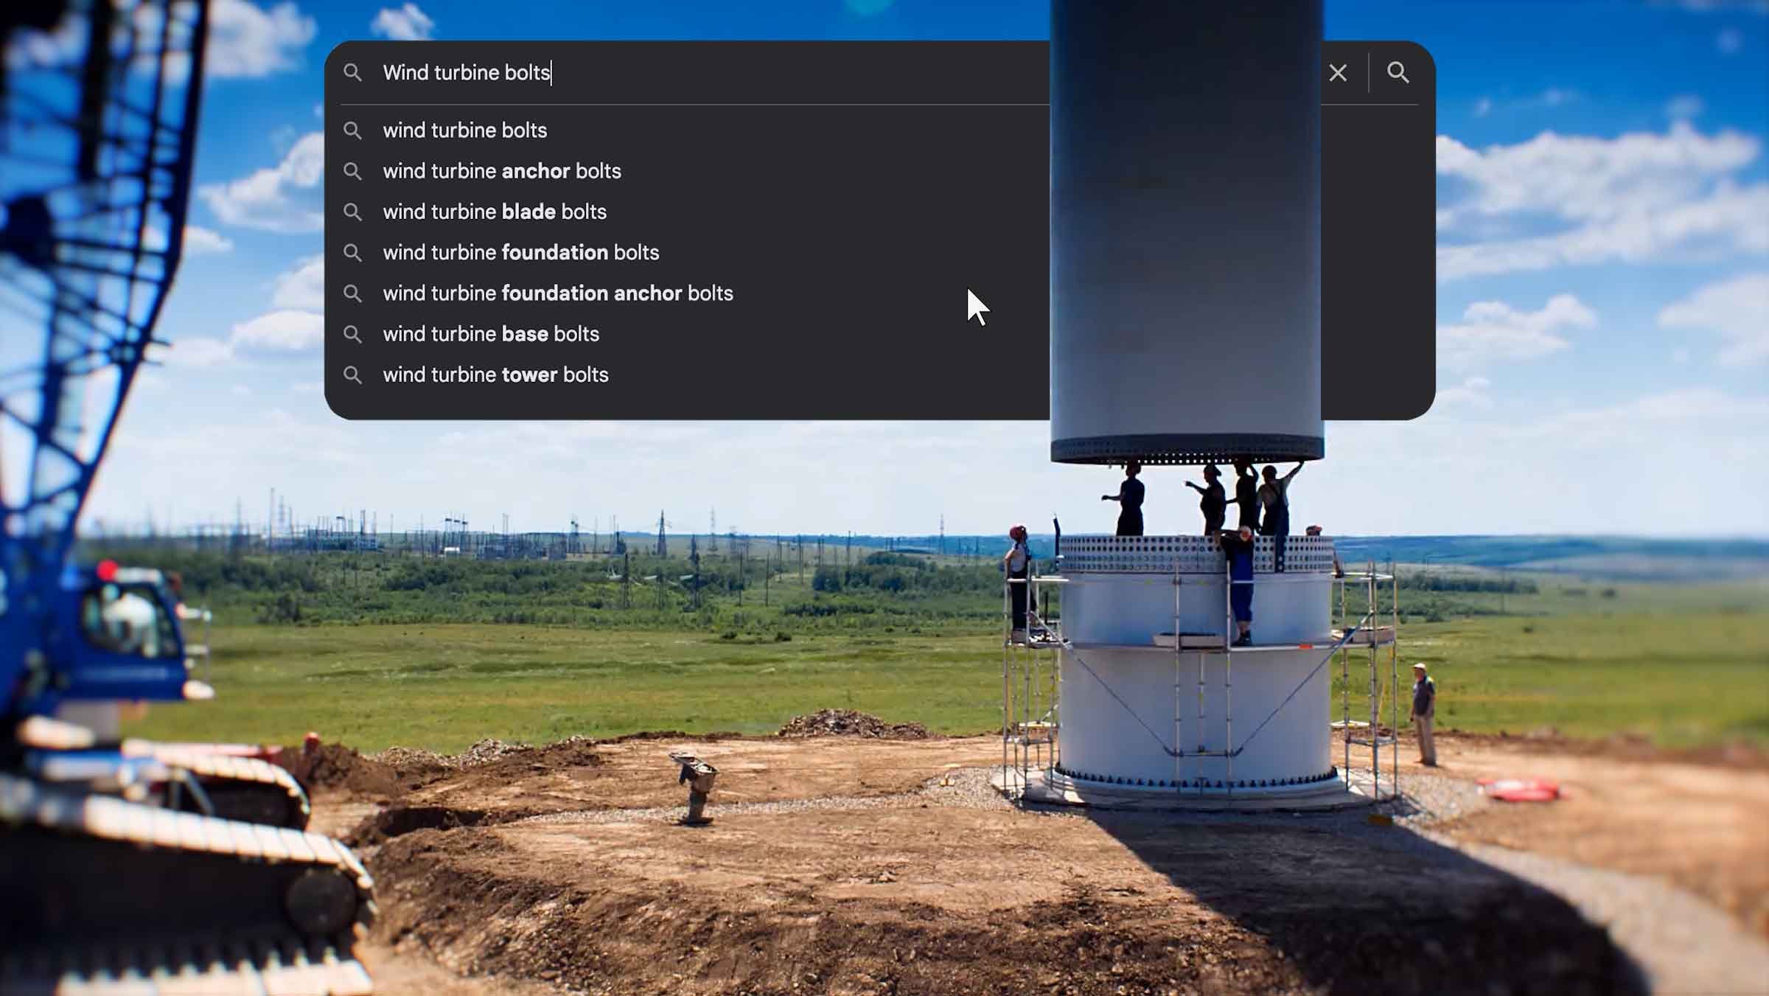
Task: Select 'wind turbine foundation anchor bolts' suggestion
Action: pyautogui.click(x=557, y=293)
